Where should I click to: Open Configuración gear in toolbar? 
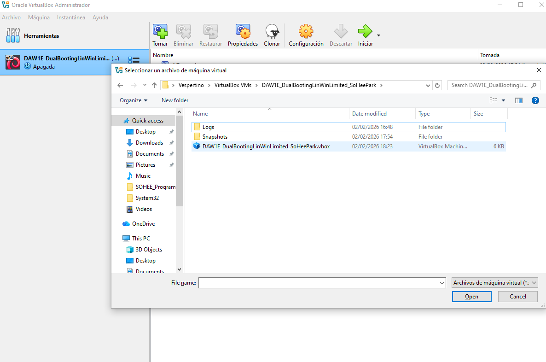[306, 31]
